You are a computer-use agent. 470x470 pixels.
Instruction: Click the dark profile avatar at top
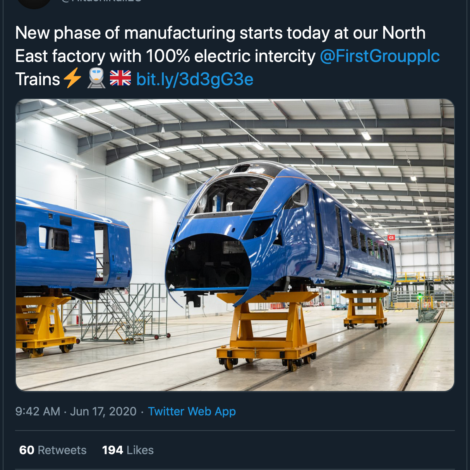[x=34, y=3]
